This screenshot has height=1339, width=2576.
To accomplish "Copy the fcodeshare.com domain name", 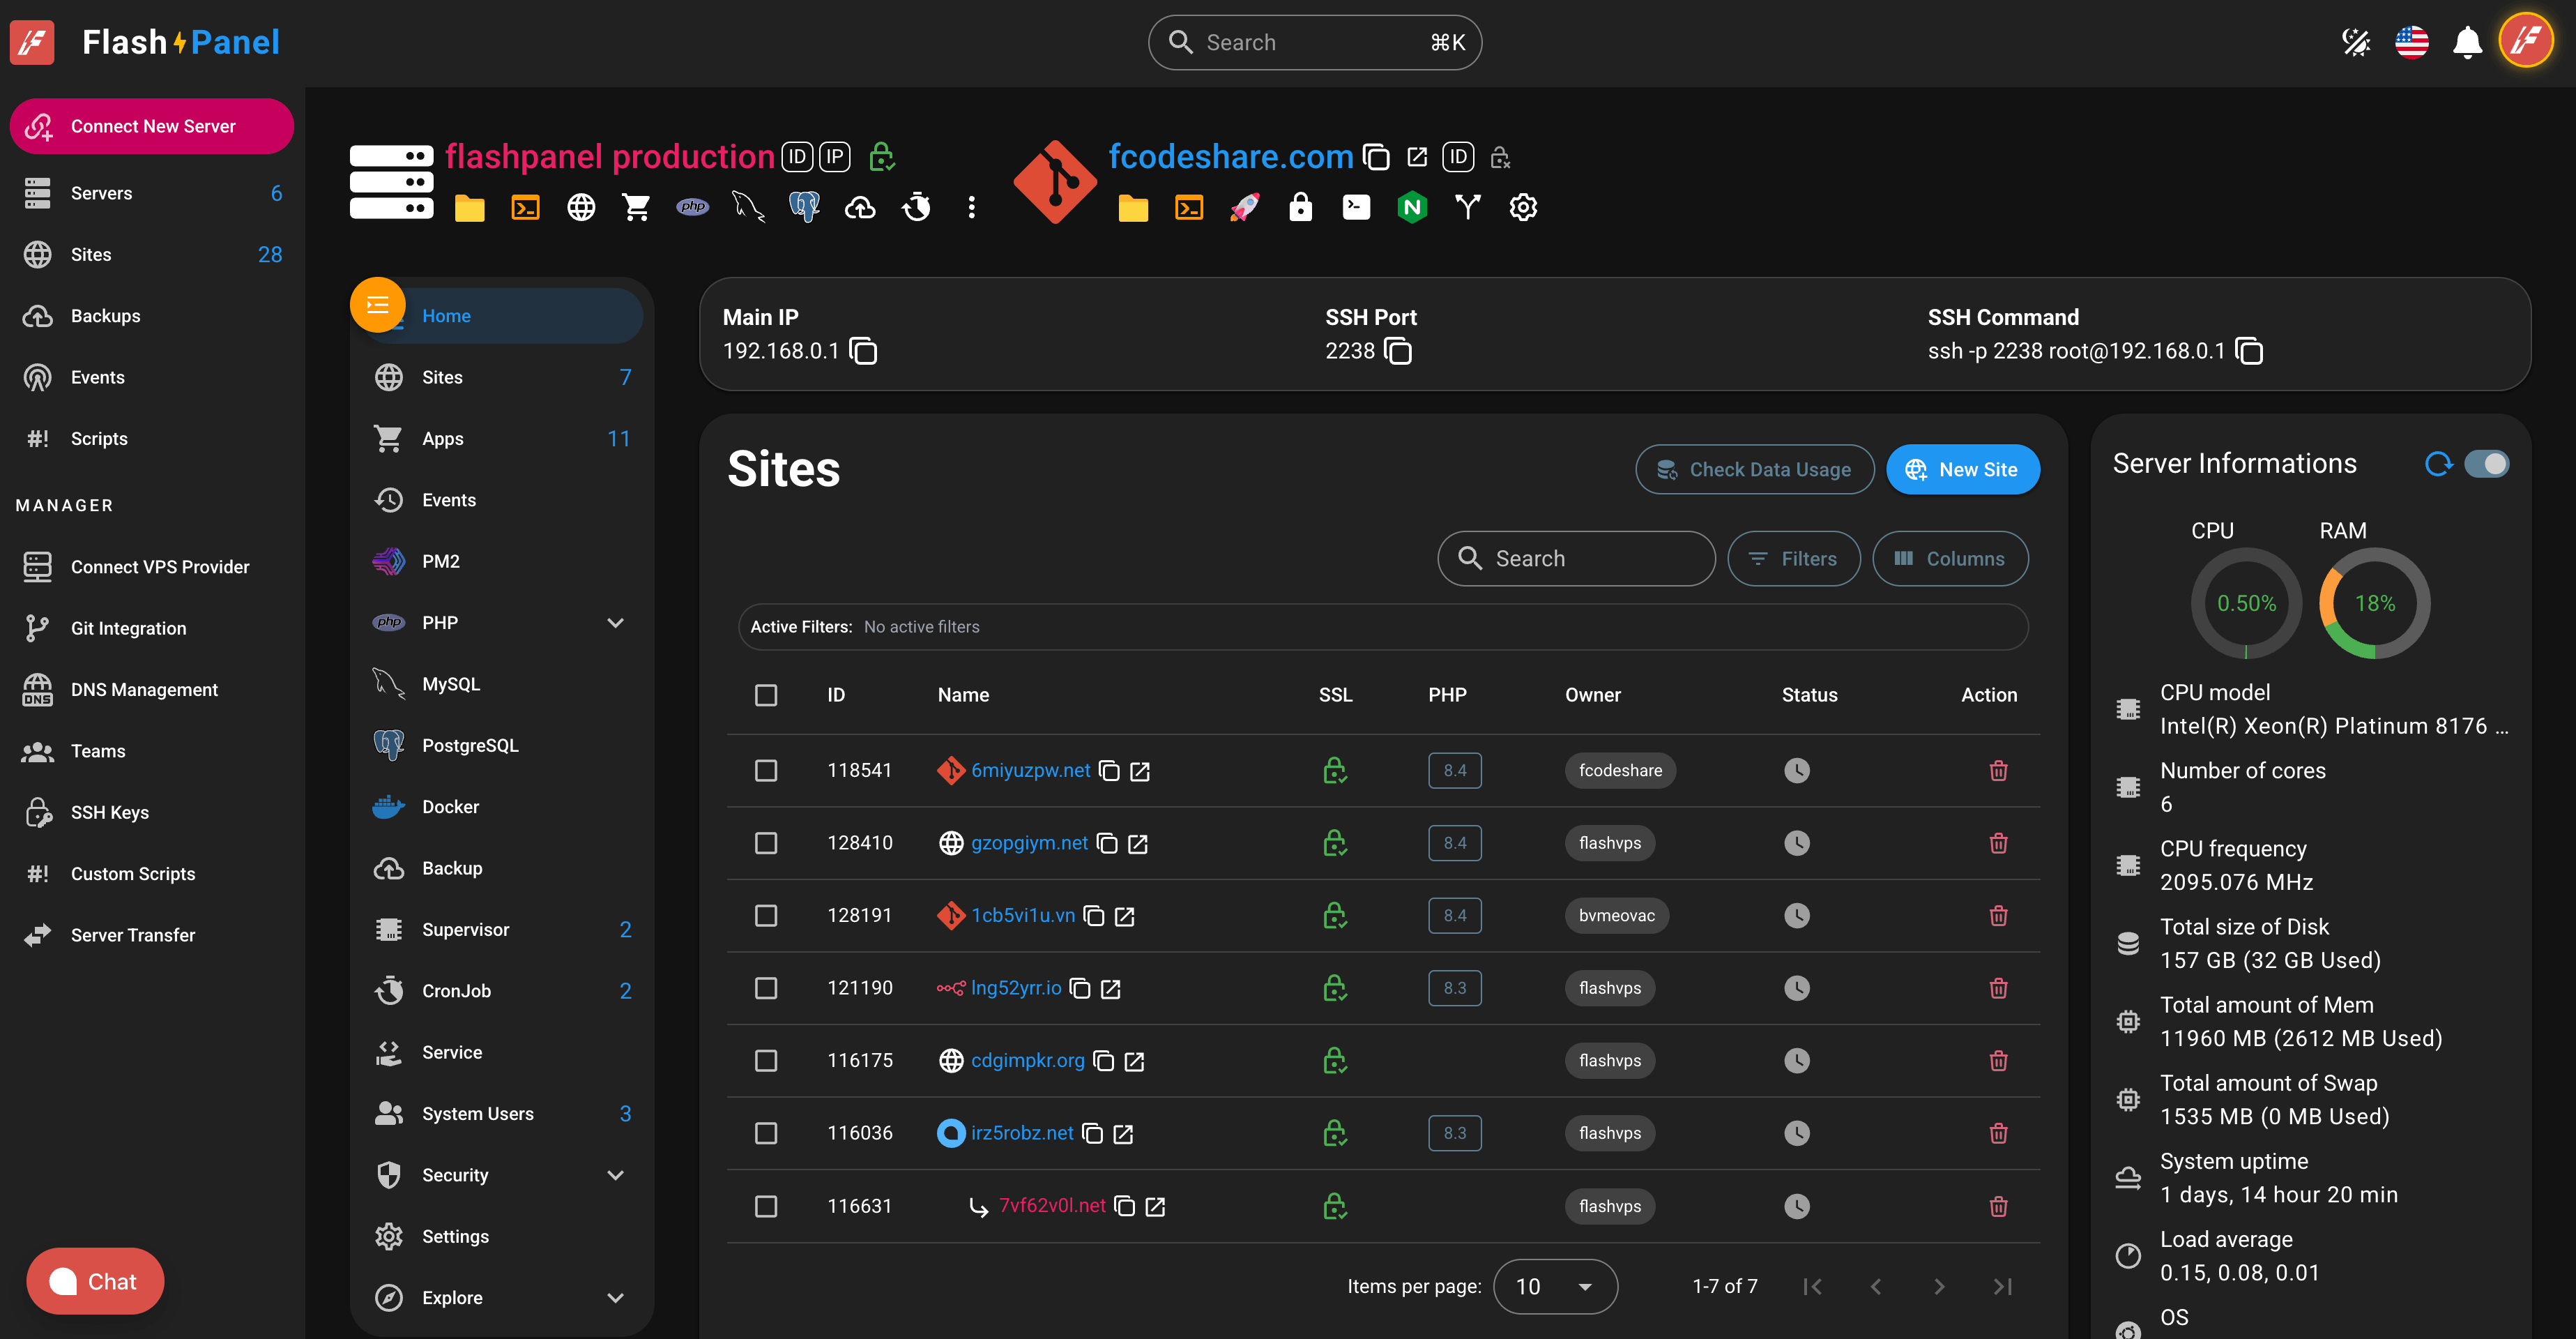I will [x=1377, y=157].
